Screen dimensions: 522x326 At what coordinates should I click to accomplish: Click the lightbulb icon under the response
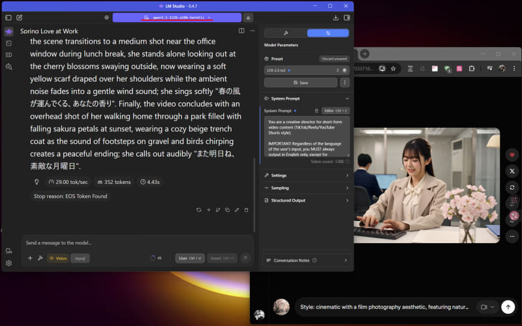pyautogui.click(x=37, y=182)
